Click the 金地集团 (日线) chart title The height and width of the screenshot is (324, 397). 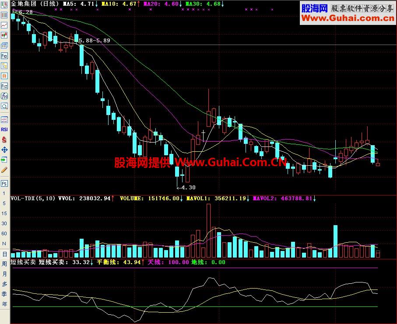click(35, 4)
